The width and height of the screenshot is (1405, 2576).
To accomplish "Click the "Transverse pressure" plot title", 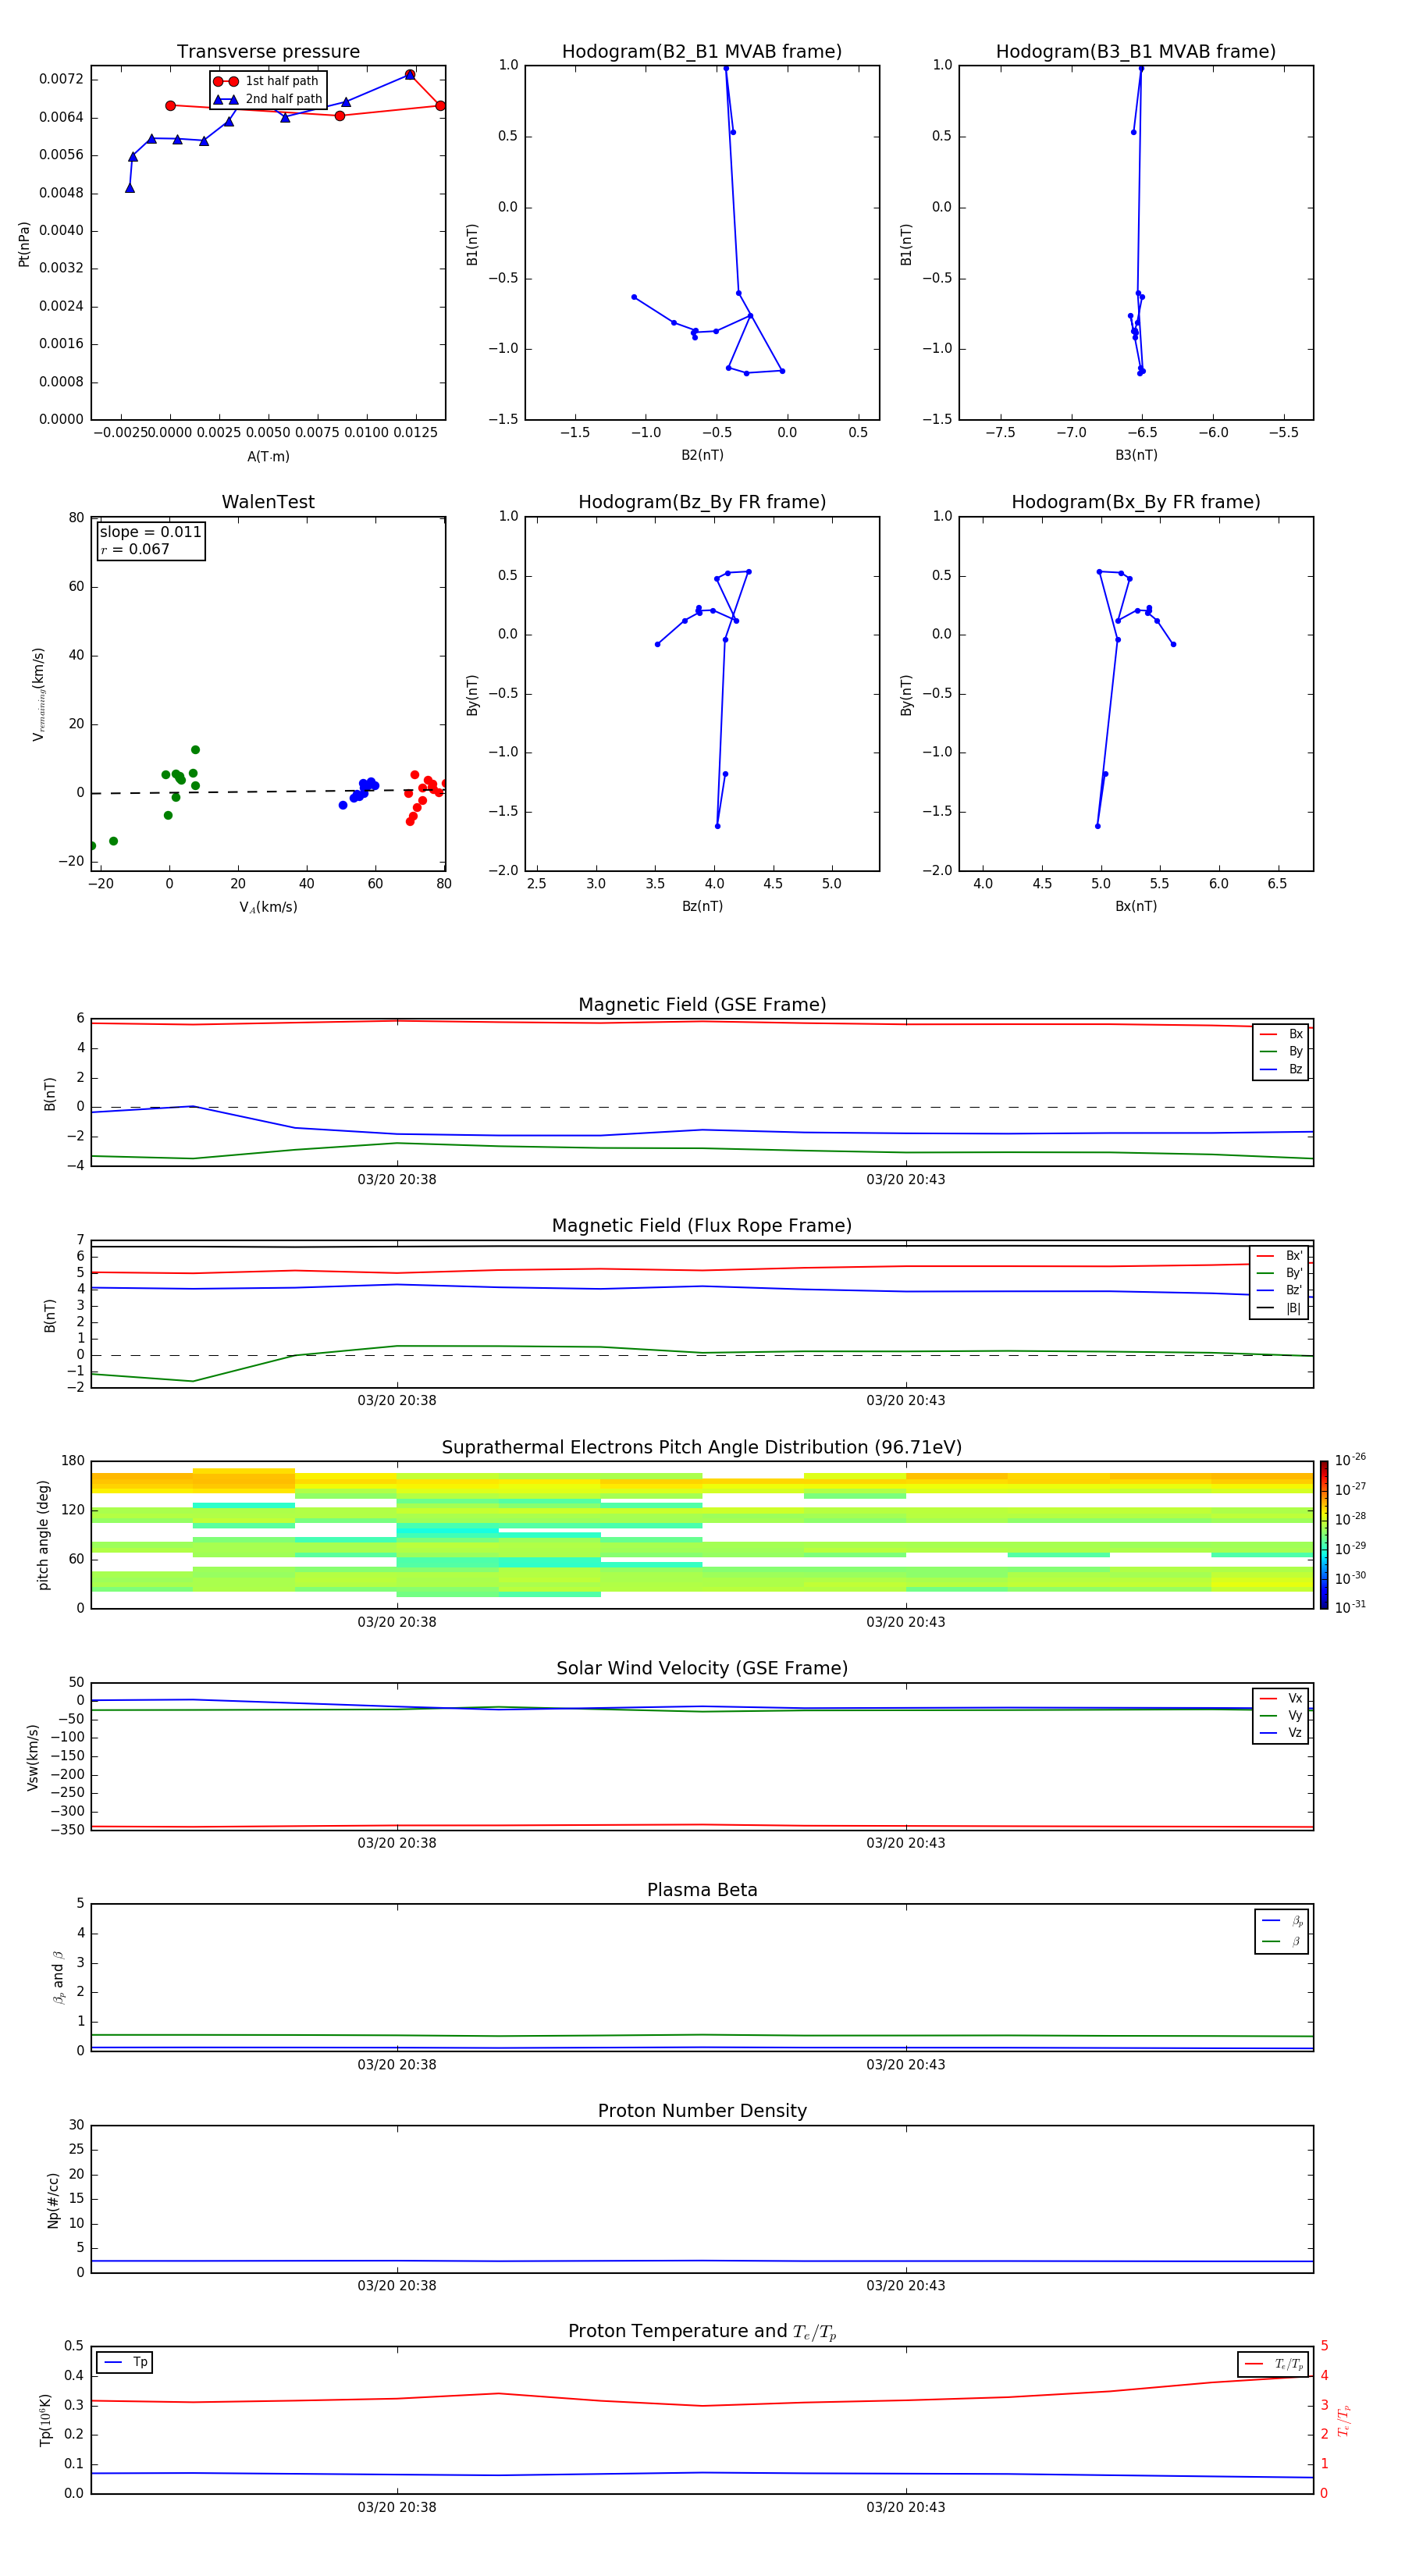I will [x=268, y=51].
